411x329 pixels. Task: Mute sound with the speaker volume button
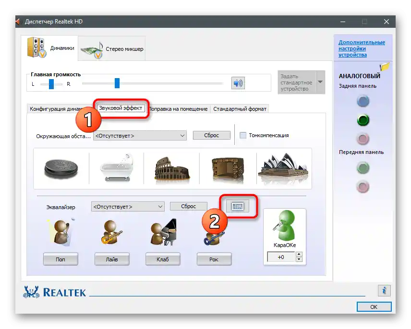click(x=238, y=83)
